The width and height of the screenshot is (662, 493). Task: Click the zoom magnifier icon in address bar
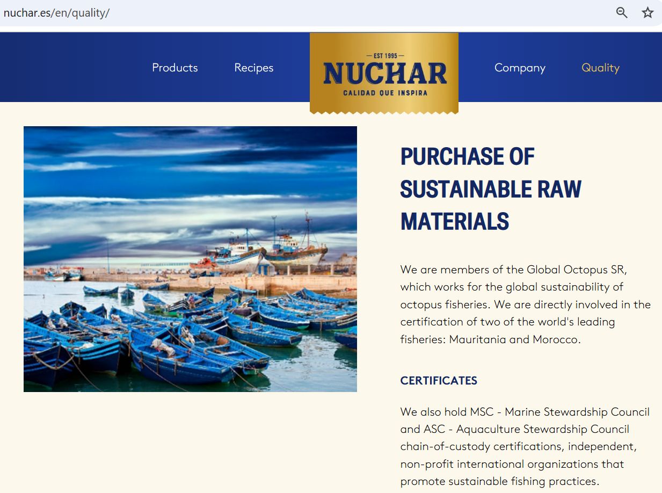click(622, 13)
